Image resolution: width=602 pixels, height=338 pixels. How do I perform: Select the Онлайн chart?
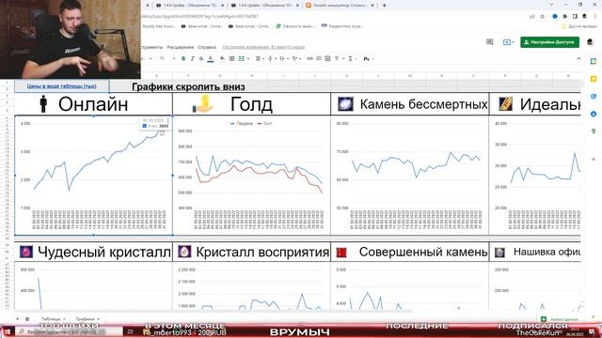point(94,176)
